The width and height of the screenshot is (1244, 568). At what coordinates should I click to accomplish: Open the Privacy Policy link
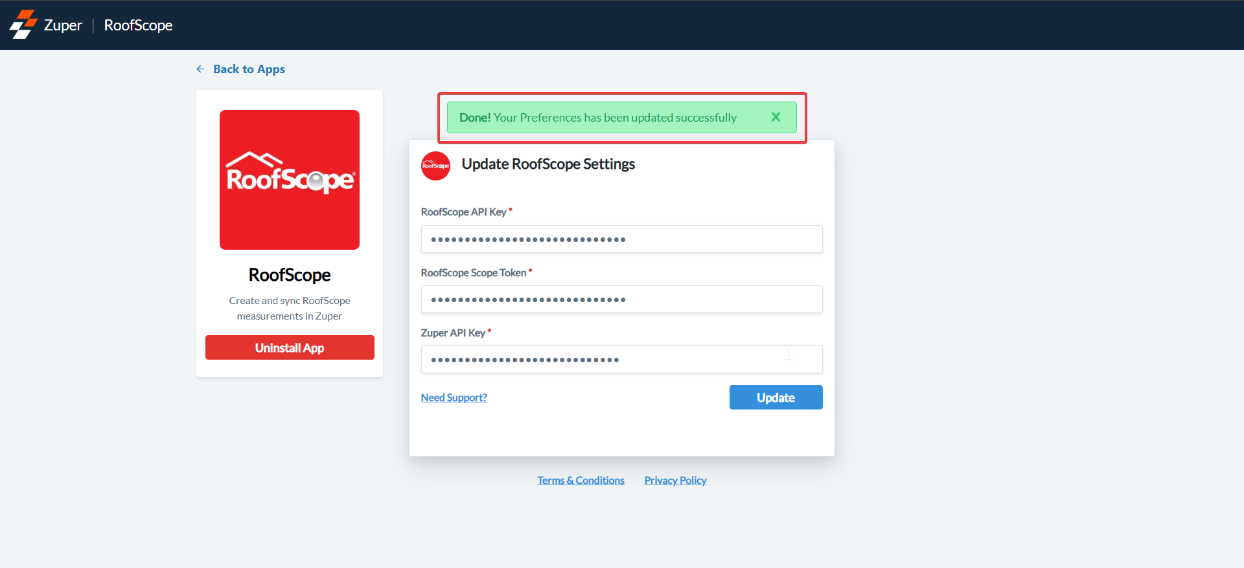pyautogui.click(x=675, y=481)
